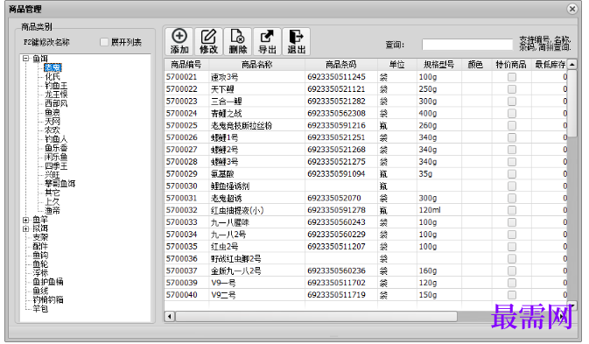This screenshot has width=589, height=344.
Task: Click the horizontal scrollbar thumb
Action: (316, 317)
